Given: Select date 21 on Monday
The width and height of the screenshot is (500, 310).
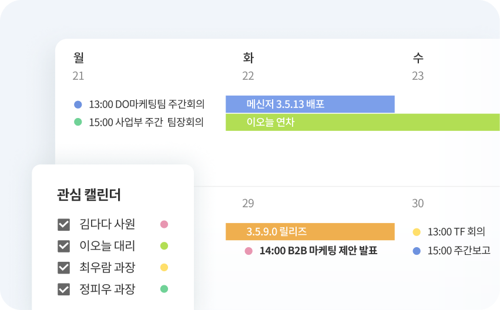Looking at the screenshot, I should pyautogui.click(x=78, y=76).
